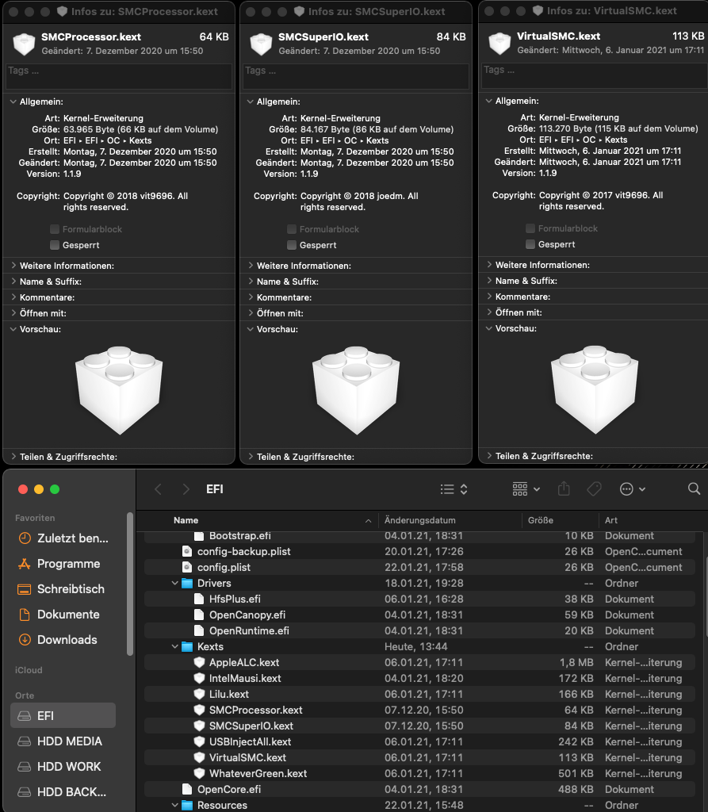
Task: Select the config.plist file
Action: (x=419, y=567)
